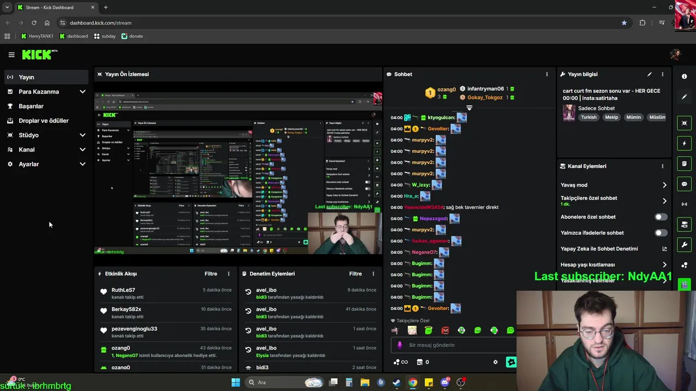Viewport: 696px width, 391px height.
Task: Open donate bookmark
Action: [x=132, y=36]
